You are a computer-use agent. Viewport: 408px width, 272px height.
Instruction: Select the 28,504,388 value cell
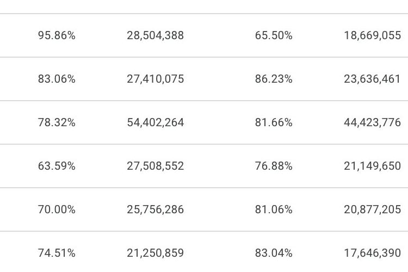[x=156, y=35]
